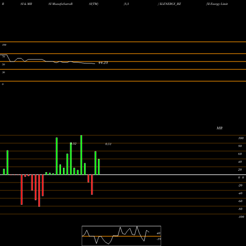Click the 20 label on MR right axis
Screen dimensions: 246x246
pos(240,170)
